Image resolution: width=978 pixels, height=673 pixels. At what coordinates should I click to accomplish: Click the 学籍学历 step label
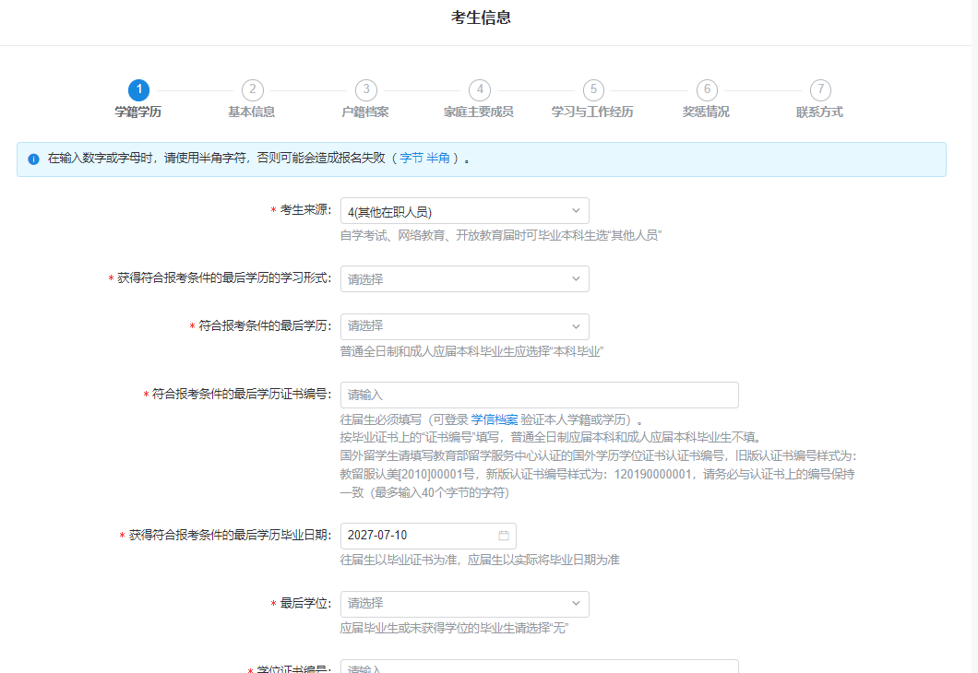click(x=137, y=112)
